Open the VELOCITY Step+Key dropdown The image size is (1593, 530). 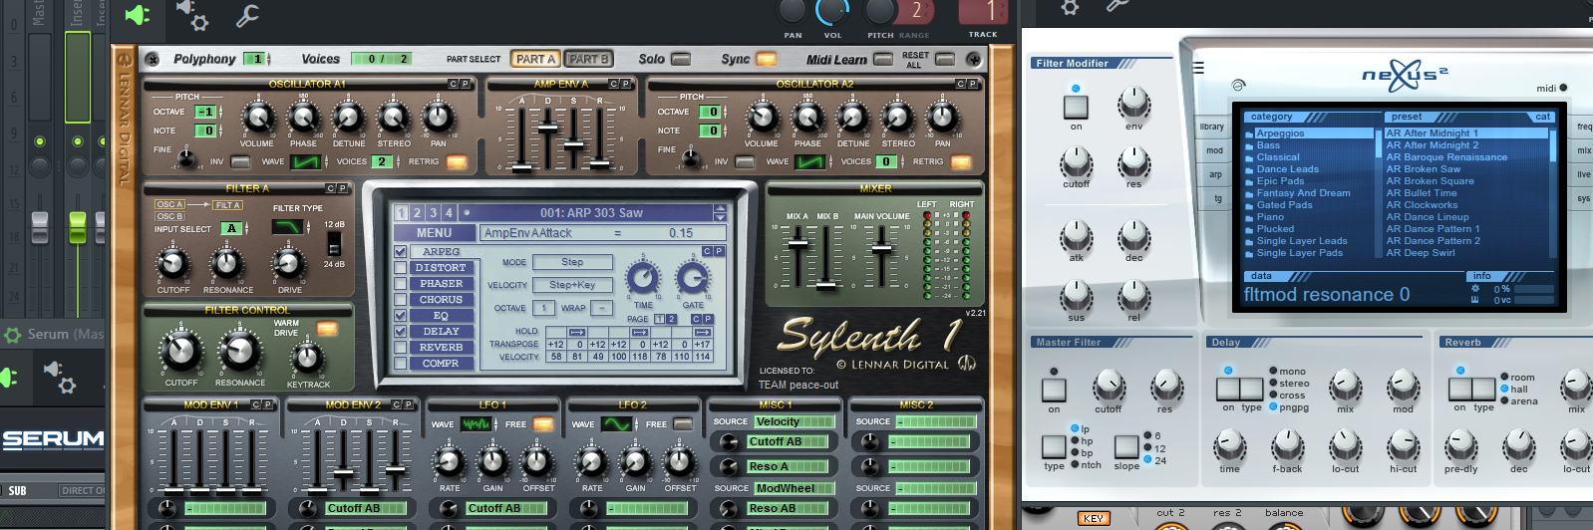(572, 285)
